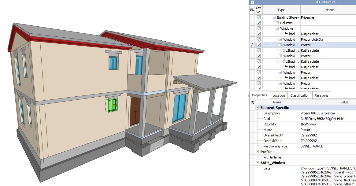Image resolution: width=356 pixels, height=186 pixels.
Task: Click the square icon in IFC structure title bar
Action: tap(252, 2)
